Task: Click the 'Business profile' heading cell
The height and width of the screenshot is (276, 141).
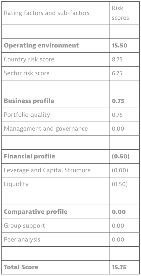Action: click(x=56, y=101)
